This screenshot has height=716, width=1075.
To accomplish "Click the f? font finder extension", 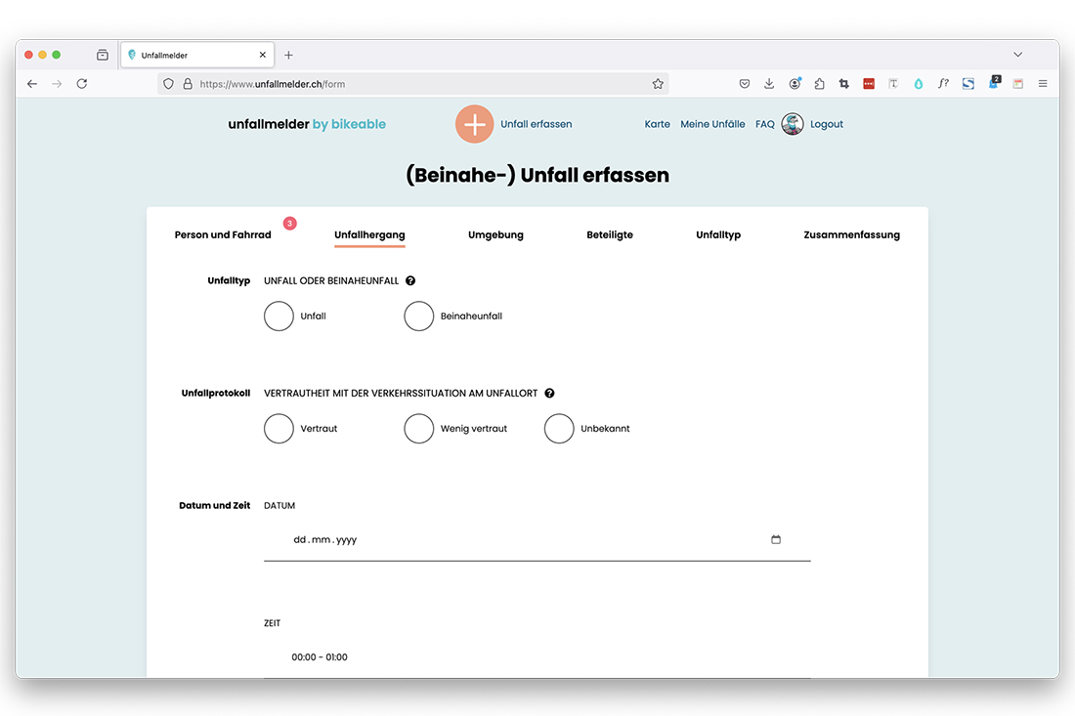I will (x=943, y=84).
